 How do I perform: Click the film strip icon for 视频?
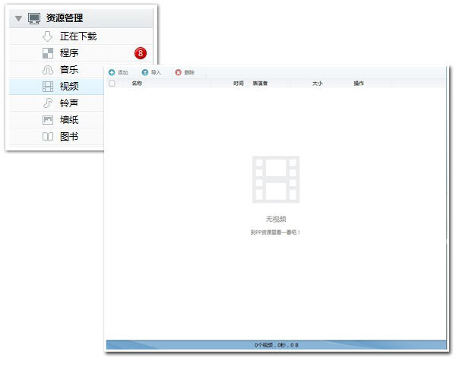click(x=48, y=87)
